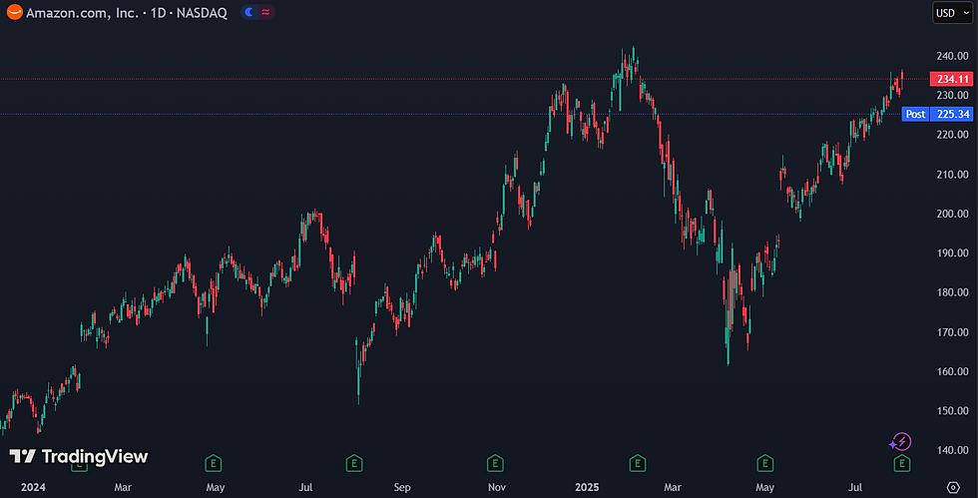Click the blue Post label
This screenshot has width=978, height=498.
916,114
